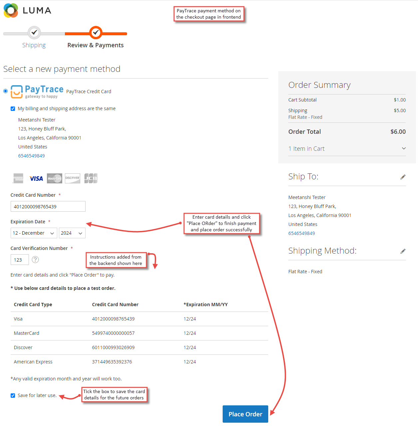Edit Shipping Method pencil icon
Image resolution: width=418 pixels, height=426 pixels.
(403, 251)
